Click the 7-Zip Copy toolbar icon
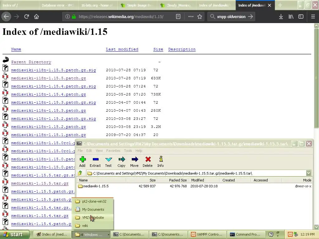The width and height of the screenshot is (319, 239). [x=121, y=159]
